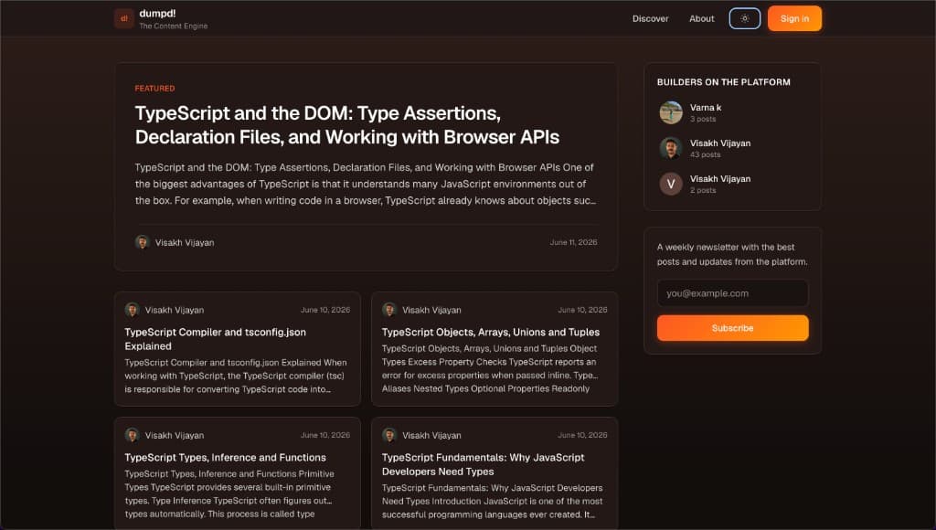Click excerpt of Types, Inference and Functions card
This screenshot has height=530, width=936.
pos(229,493)
